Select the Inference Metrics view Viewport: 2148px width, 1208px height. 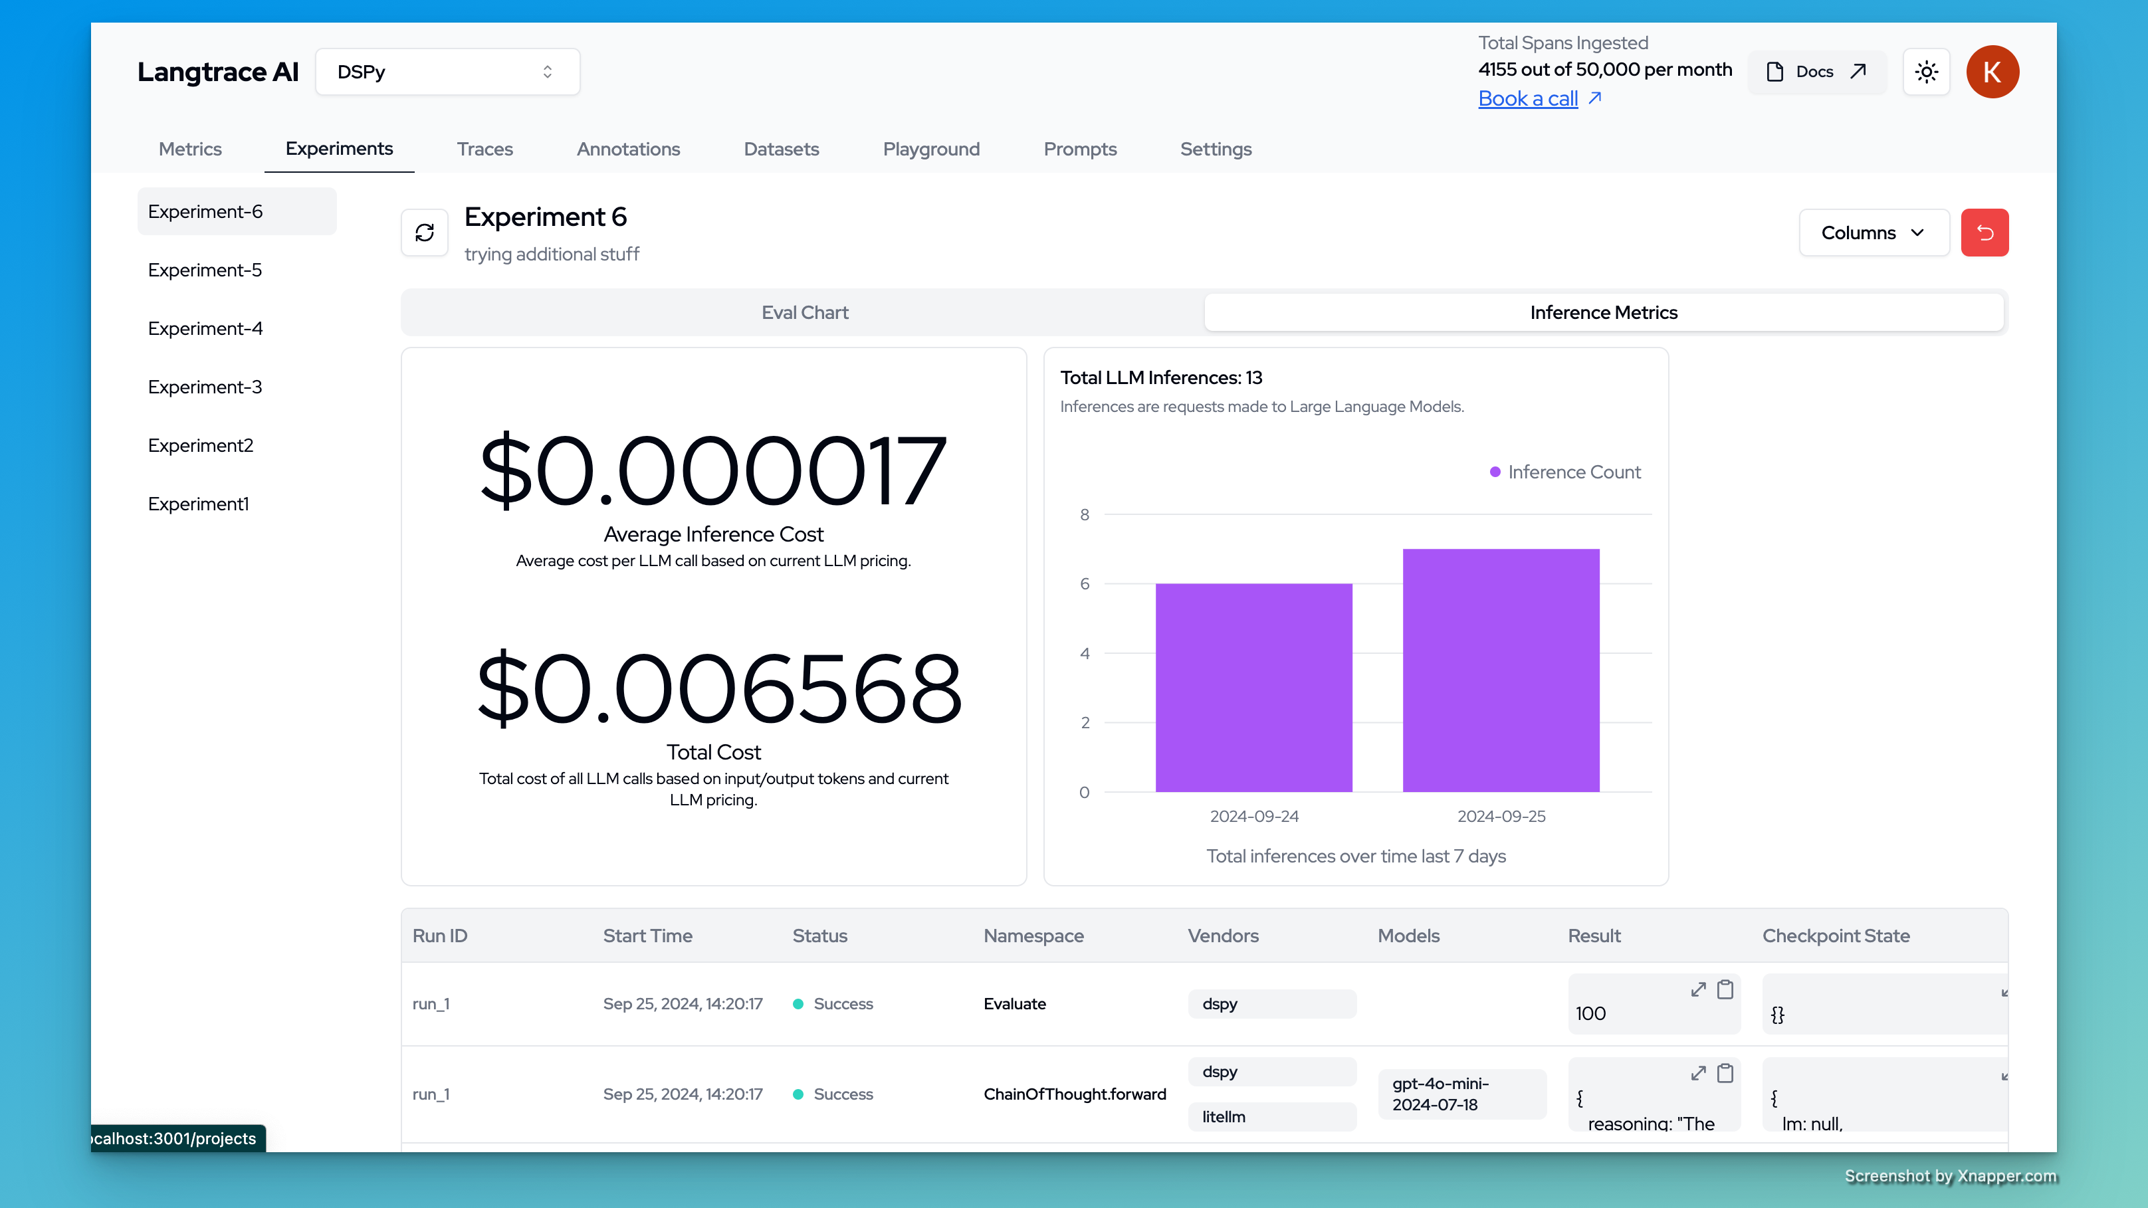[1602, 312]
